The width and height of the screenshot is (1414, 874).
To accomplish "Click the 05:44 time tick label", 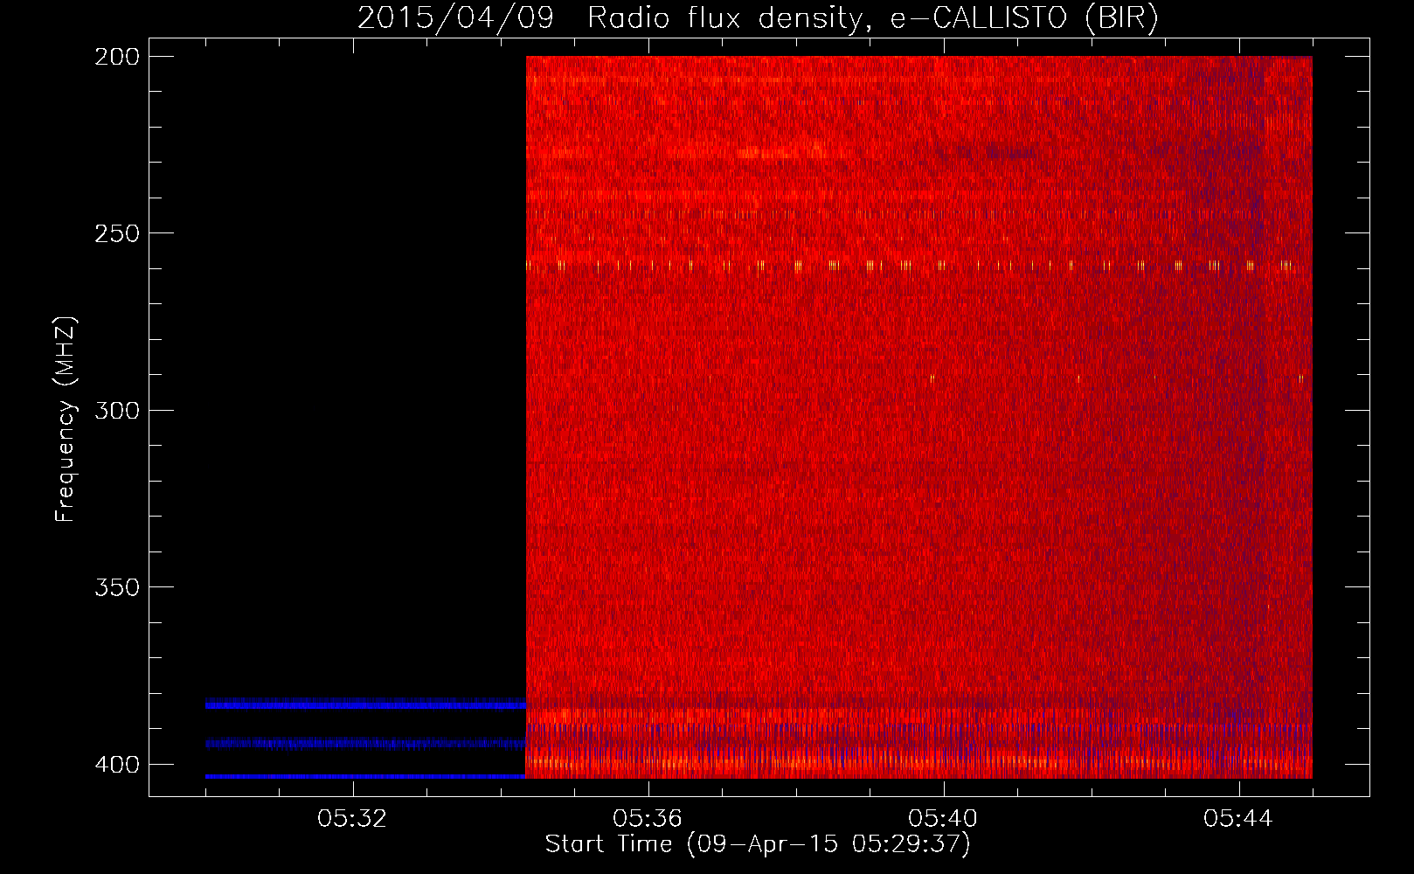I will (1238, 819).
